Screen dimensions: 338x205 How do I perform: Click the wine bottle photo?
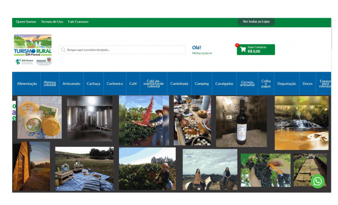(x=241, y=121)
